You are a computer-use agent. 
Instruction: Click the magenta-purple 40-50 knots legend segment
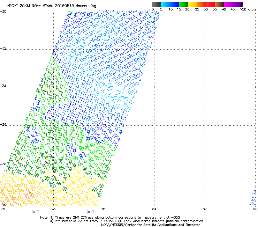click(x=233, y=4)
